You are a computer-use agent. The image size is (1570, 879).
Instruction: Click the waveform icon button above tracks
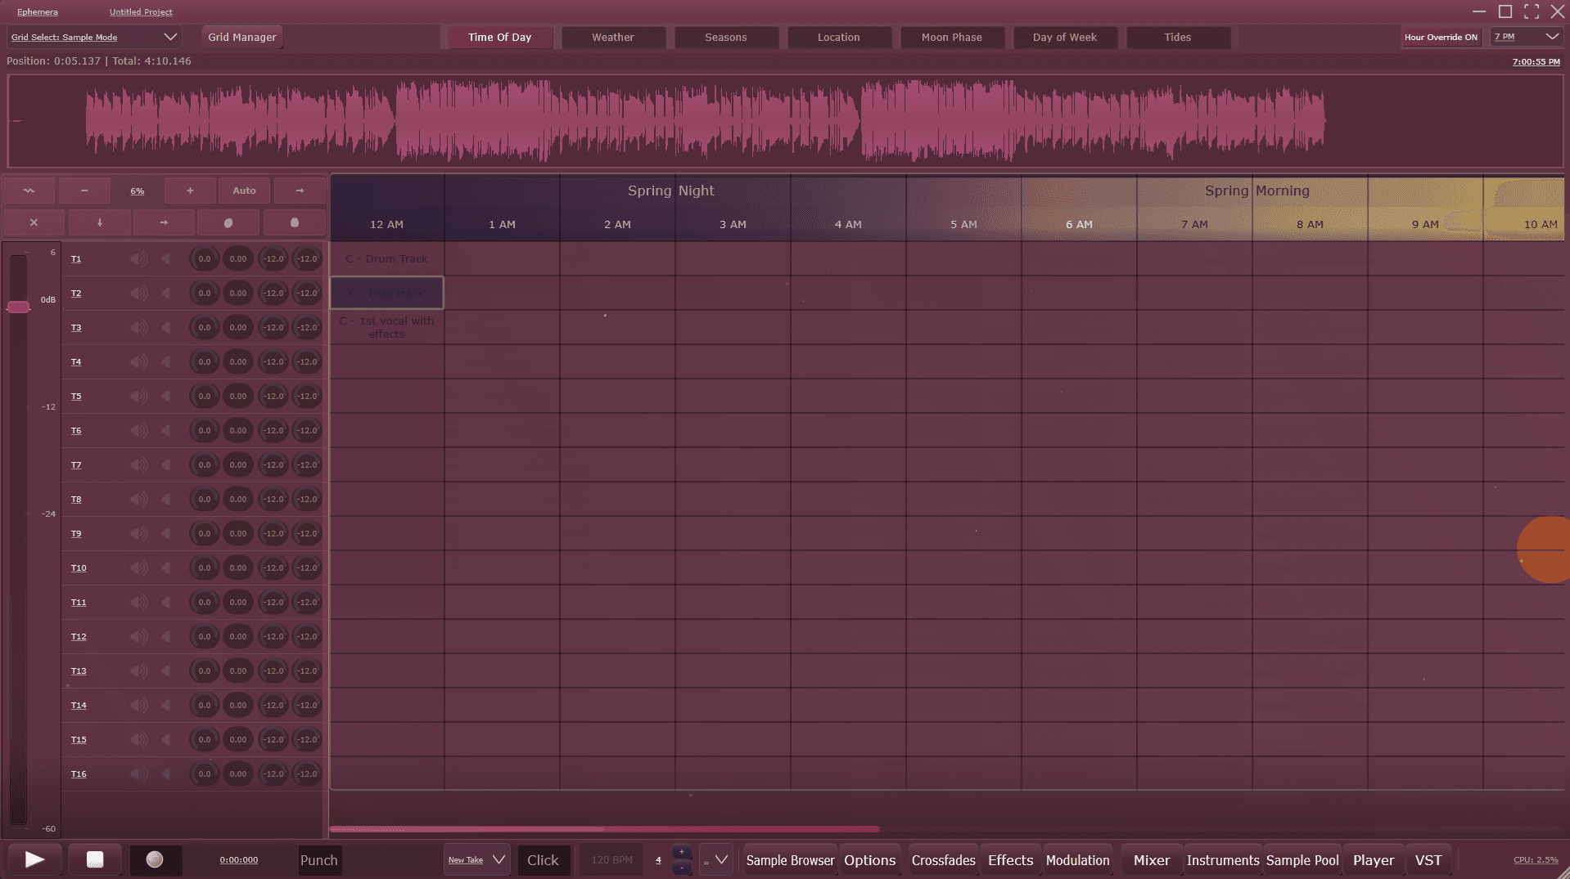[x=29, y=191]
